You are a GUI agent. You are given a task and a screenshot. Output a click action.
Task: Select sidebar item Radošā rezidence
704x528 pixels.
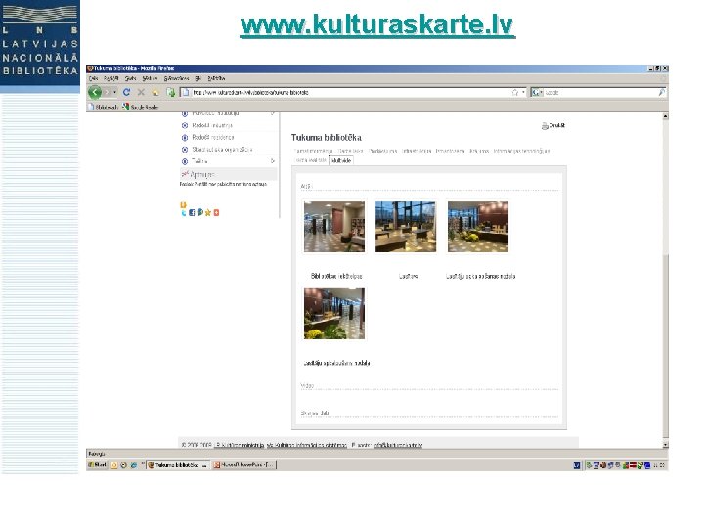(x=213, y=138)
